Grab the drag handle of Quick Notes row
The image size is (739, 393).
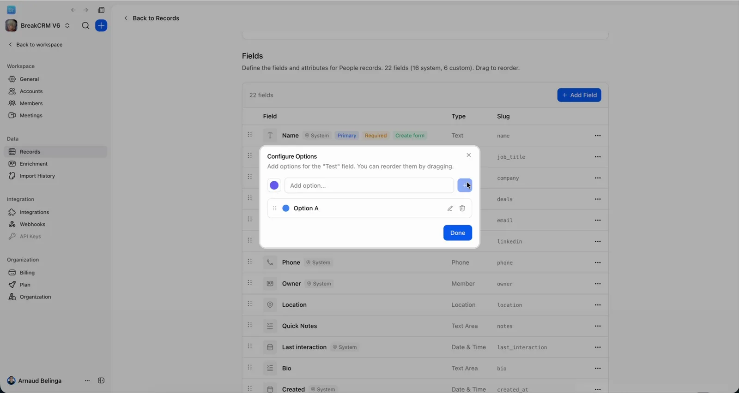click(250, 325)
